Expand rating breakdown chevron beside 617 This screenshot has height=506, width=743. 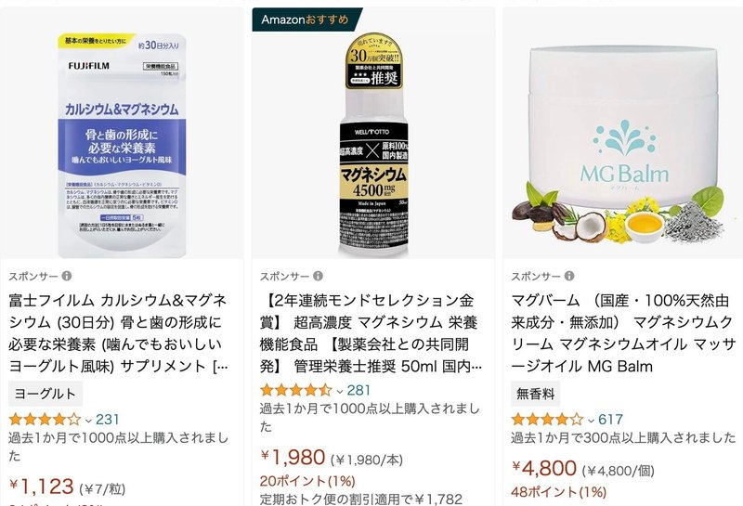click(x=591, y=421)
